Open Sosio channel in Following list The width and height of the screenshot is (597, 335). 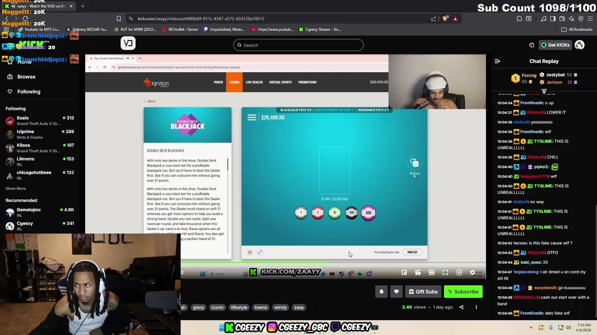click(x=40, y=121)
